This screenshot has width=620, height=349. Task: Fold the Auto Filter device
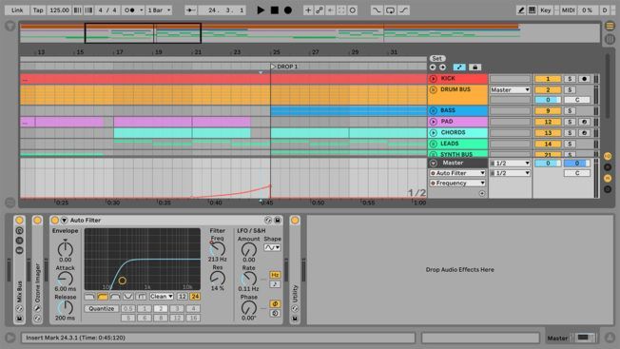64,221
